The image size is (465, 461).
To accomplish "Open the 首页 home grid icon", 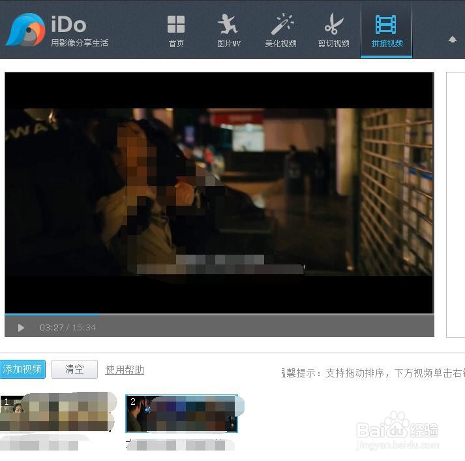I will point(176,31).
